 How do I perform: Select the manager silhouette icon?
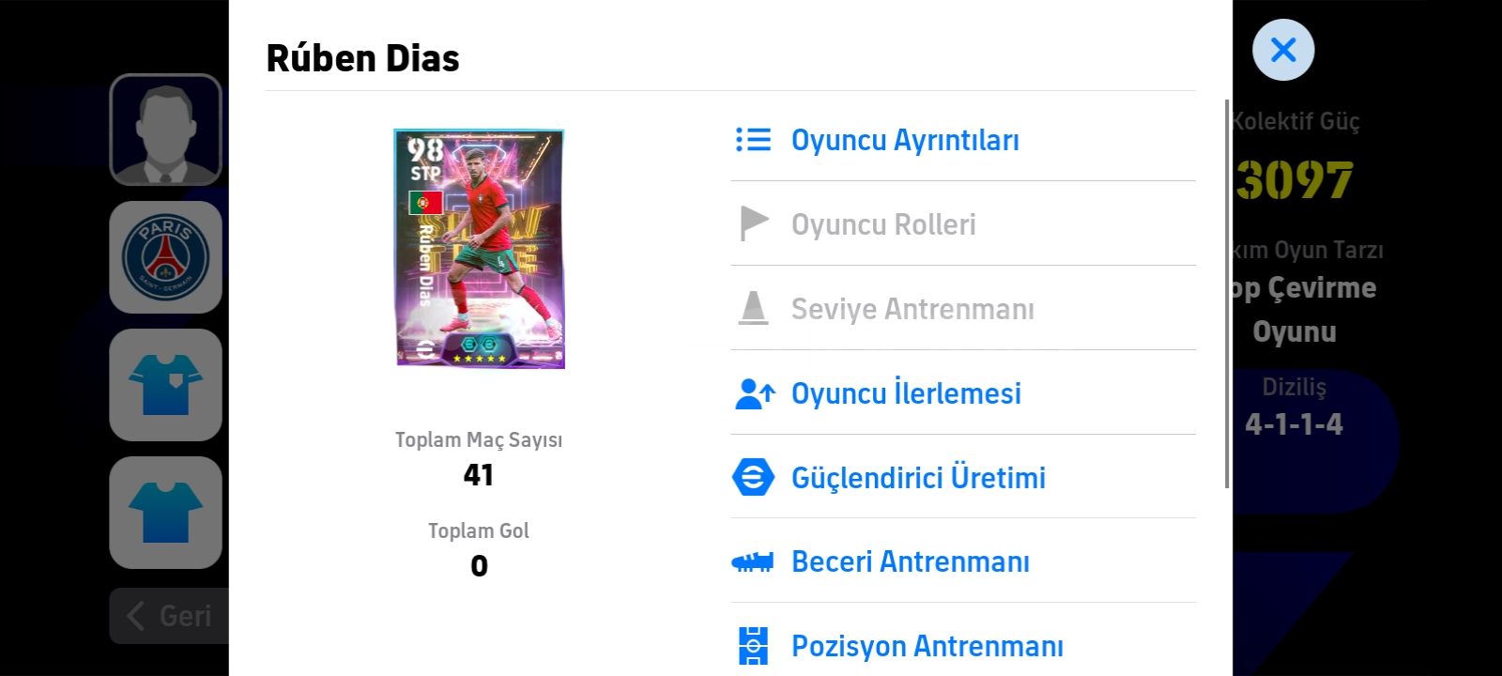(166, 130)
